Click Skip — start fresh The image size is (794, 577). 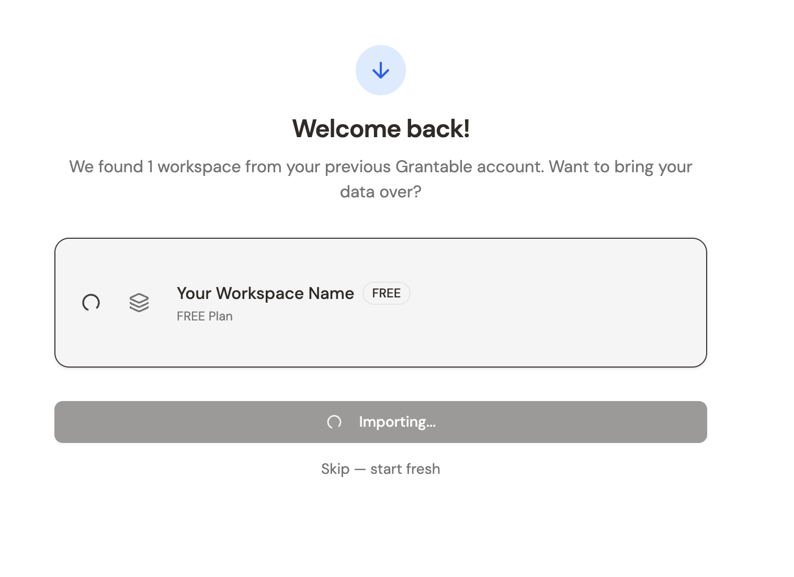tap(380, 469)
